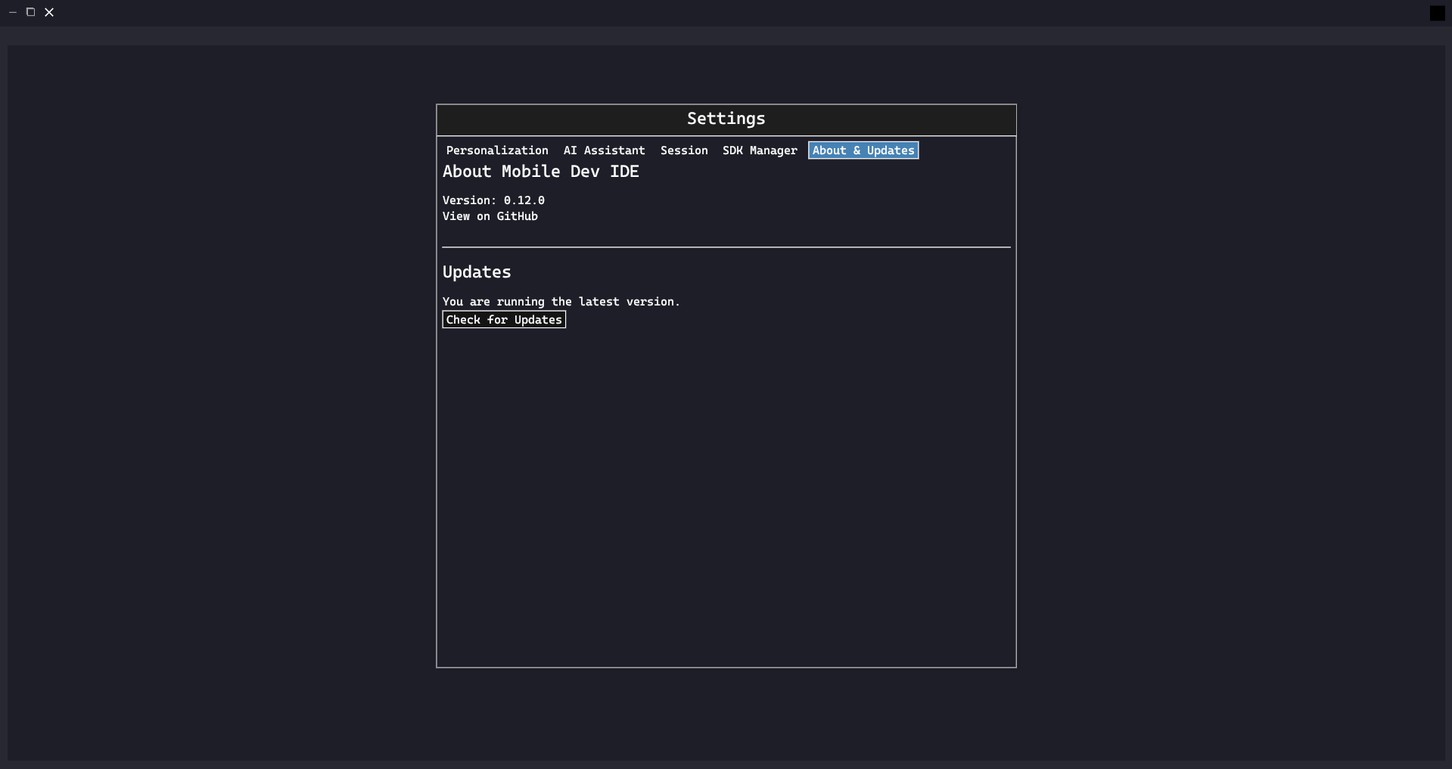Viewport: 1452px width, 769px height.
Task: Open the AI Assistant tab
Action: pos(604,150)
